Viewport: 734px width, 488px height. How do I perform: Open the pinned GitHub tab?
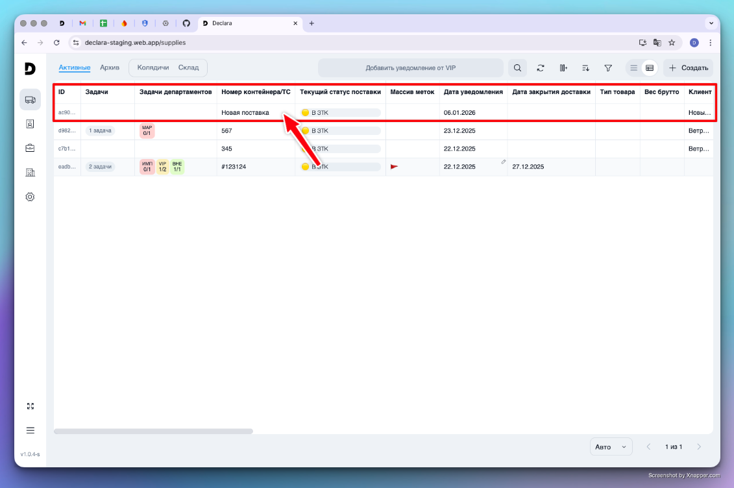click(186, 23)
